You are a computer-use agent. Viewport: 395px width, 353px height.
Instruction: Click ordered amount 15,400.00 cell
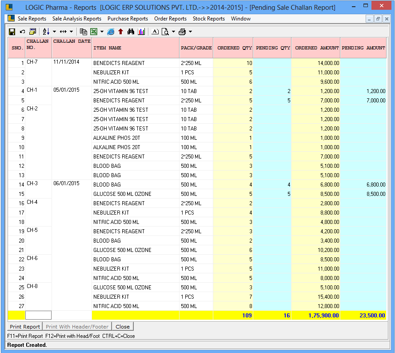316,297
